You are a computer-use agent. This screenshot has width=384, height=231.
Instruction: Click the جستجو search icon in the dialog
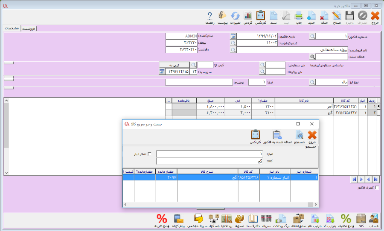300,135
